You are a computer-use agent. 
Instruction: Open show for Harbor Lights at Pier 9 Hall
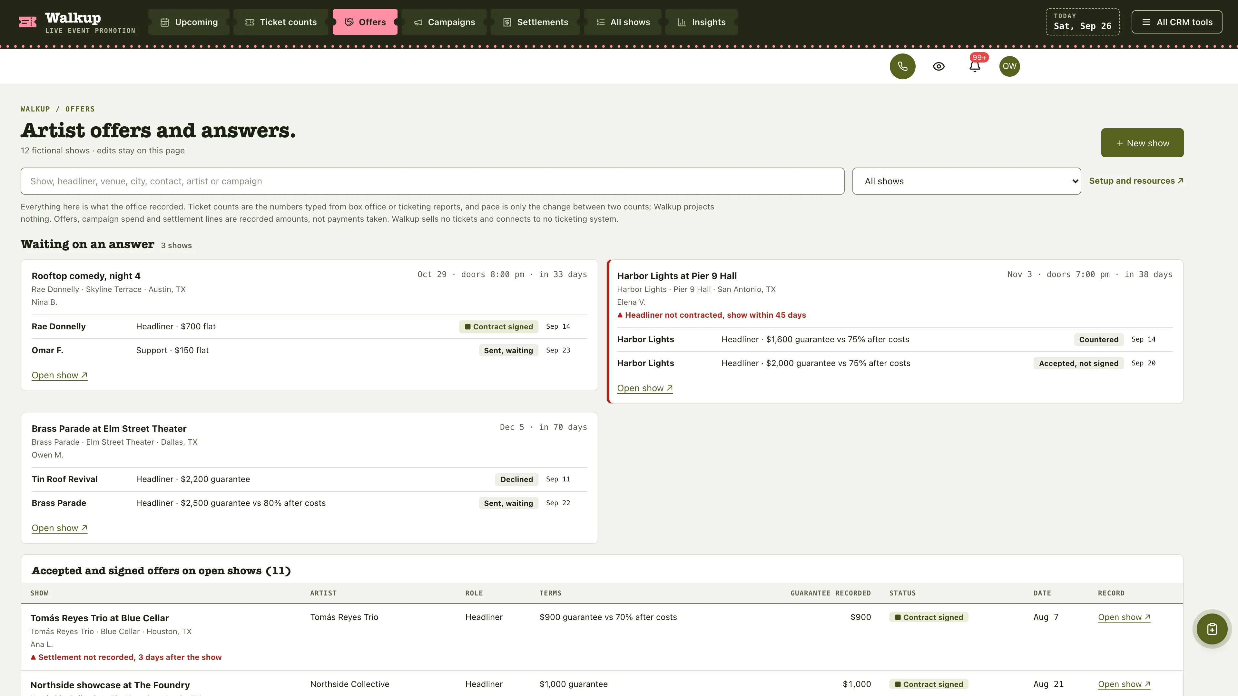pyautogui.click(x=645, y=388)
